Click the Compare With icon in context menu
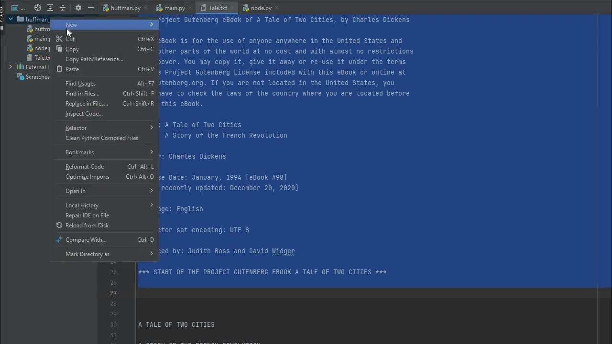 pyautogui.click(x=59, y=240)
